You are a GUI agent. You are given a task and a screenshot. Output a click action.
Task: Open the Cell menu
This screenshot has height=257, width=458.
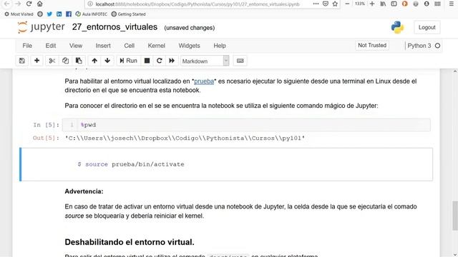tap(129, 46)
